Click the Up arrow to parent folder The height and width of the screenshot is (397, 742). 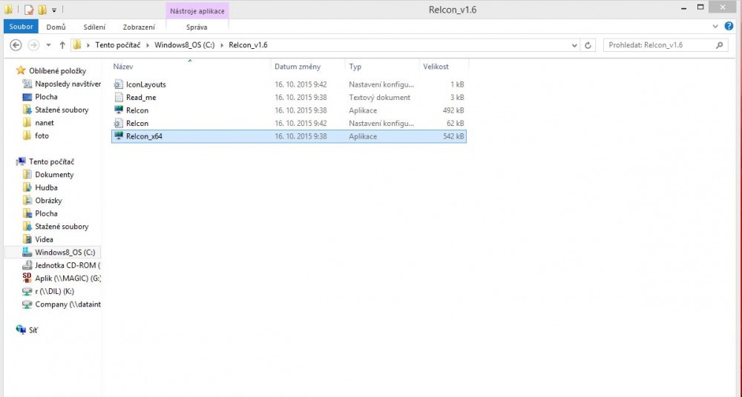pos(62,45)
